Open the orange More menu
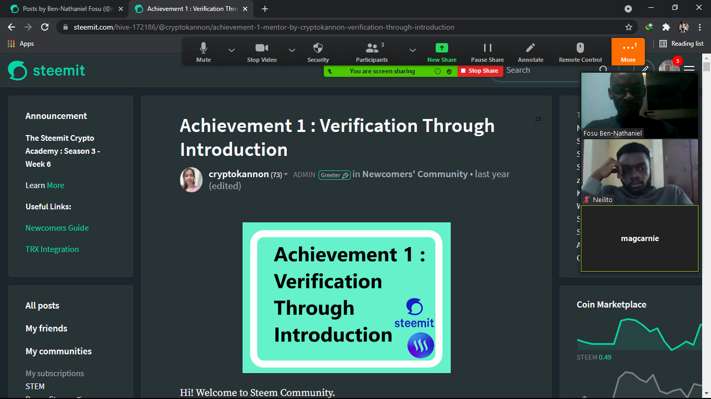711x399 pixels. tap(628, 51)
